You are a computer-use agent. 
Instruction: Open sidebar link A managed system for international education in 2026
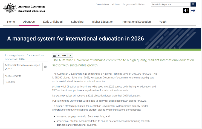(25, 57)
